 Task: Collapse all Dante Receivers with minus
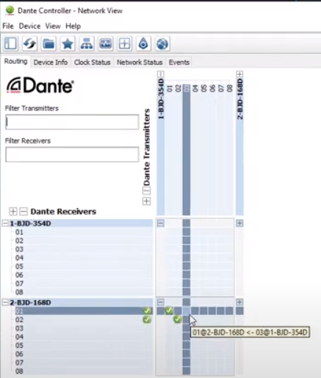point(24,211)
